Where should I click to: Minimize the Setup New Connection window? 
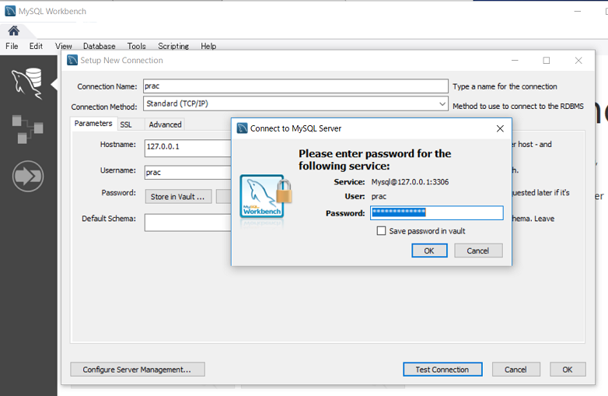(x=515, y=61)
